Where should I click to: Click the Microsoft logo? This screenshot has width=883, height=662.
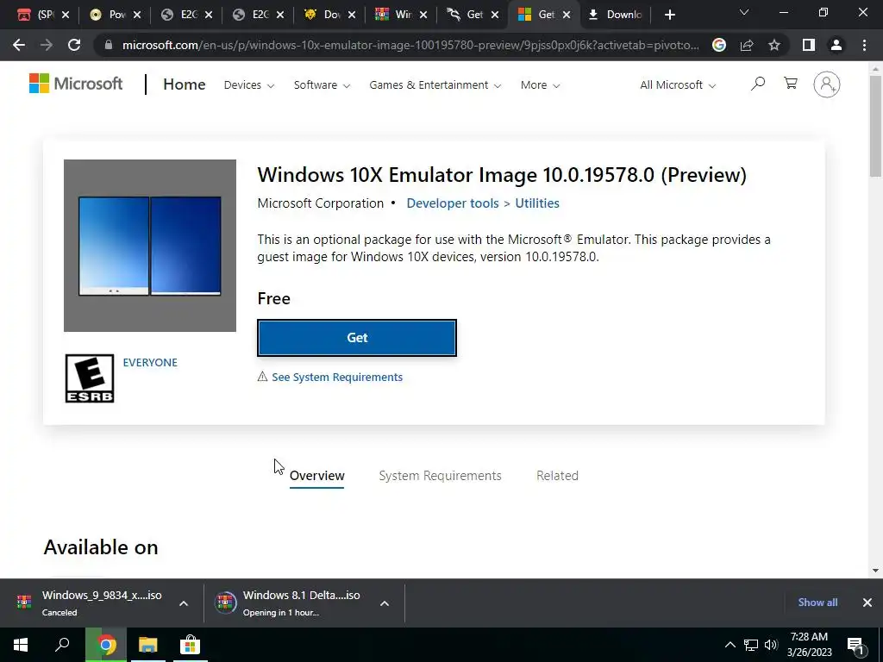pyautogui.click(x=76, y=84)
